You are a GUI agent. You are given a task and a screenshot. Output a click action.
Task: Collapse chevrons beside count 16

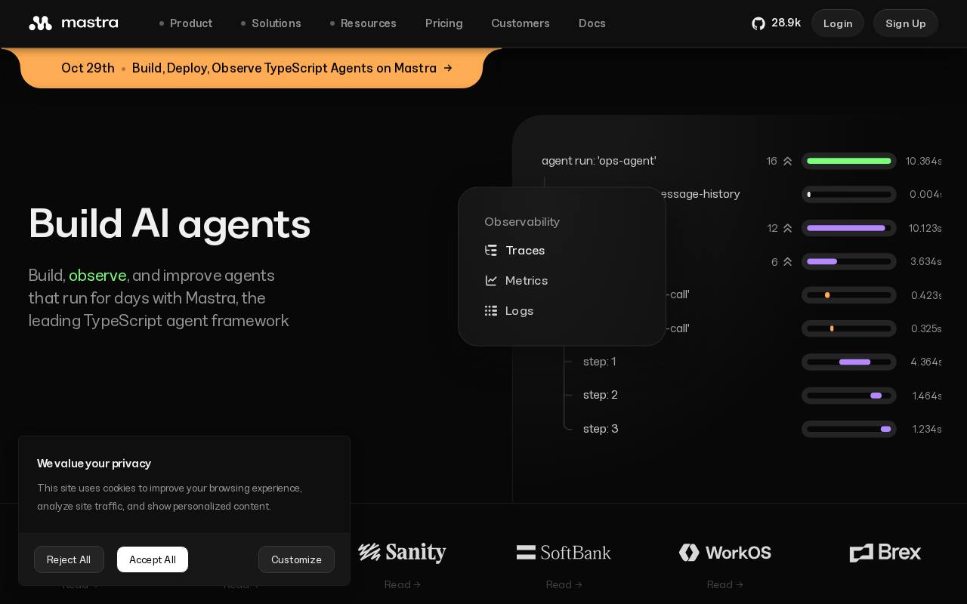coord(787,161)
